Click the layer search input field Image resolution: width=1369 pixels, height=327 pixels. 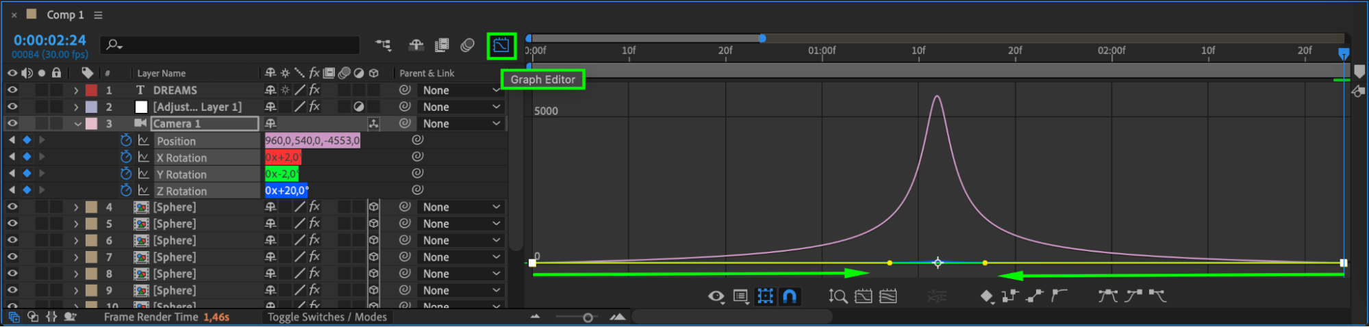[x=230, y=45]
